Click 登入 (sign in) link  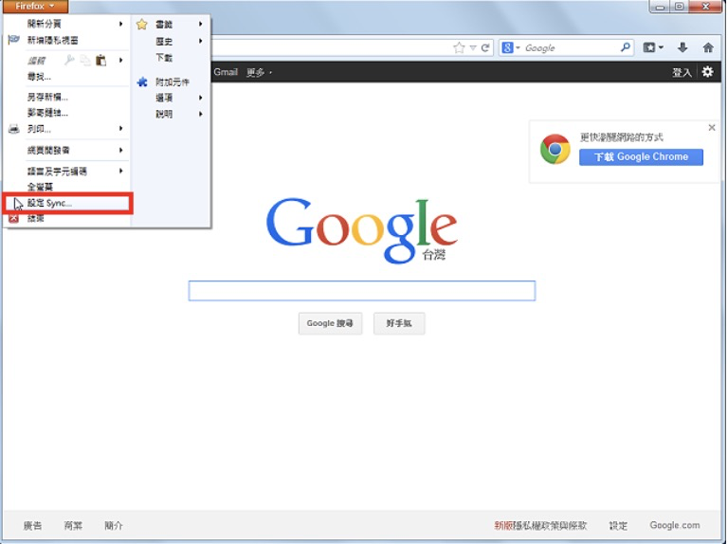pyautogui.click(x=682, y=72)
